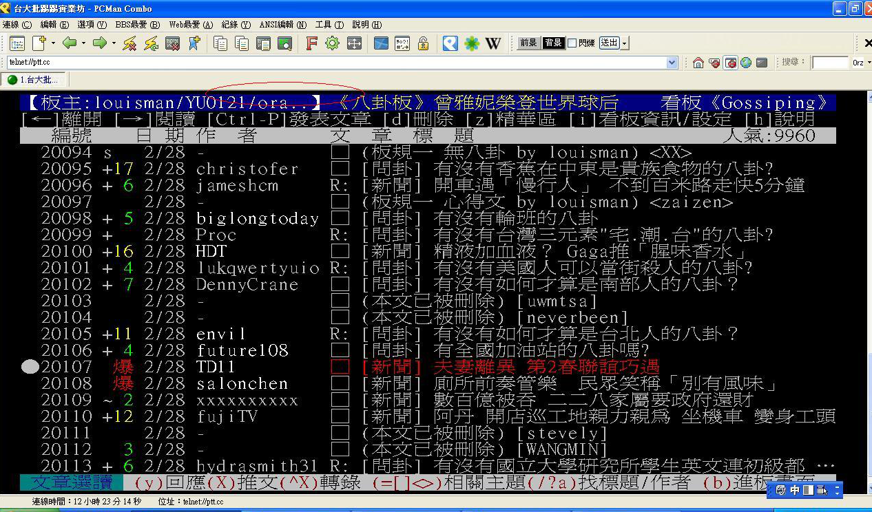Click the green back arrow icon
872x512 pixels.
click(x=70, y=43)
